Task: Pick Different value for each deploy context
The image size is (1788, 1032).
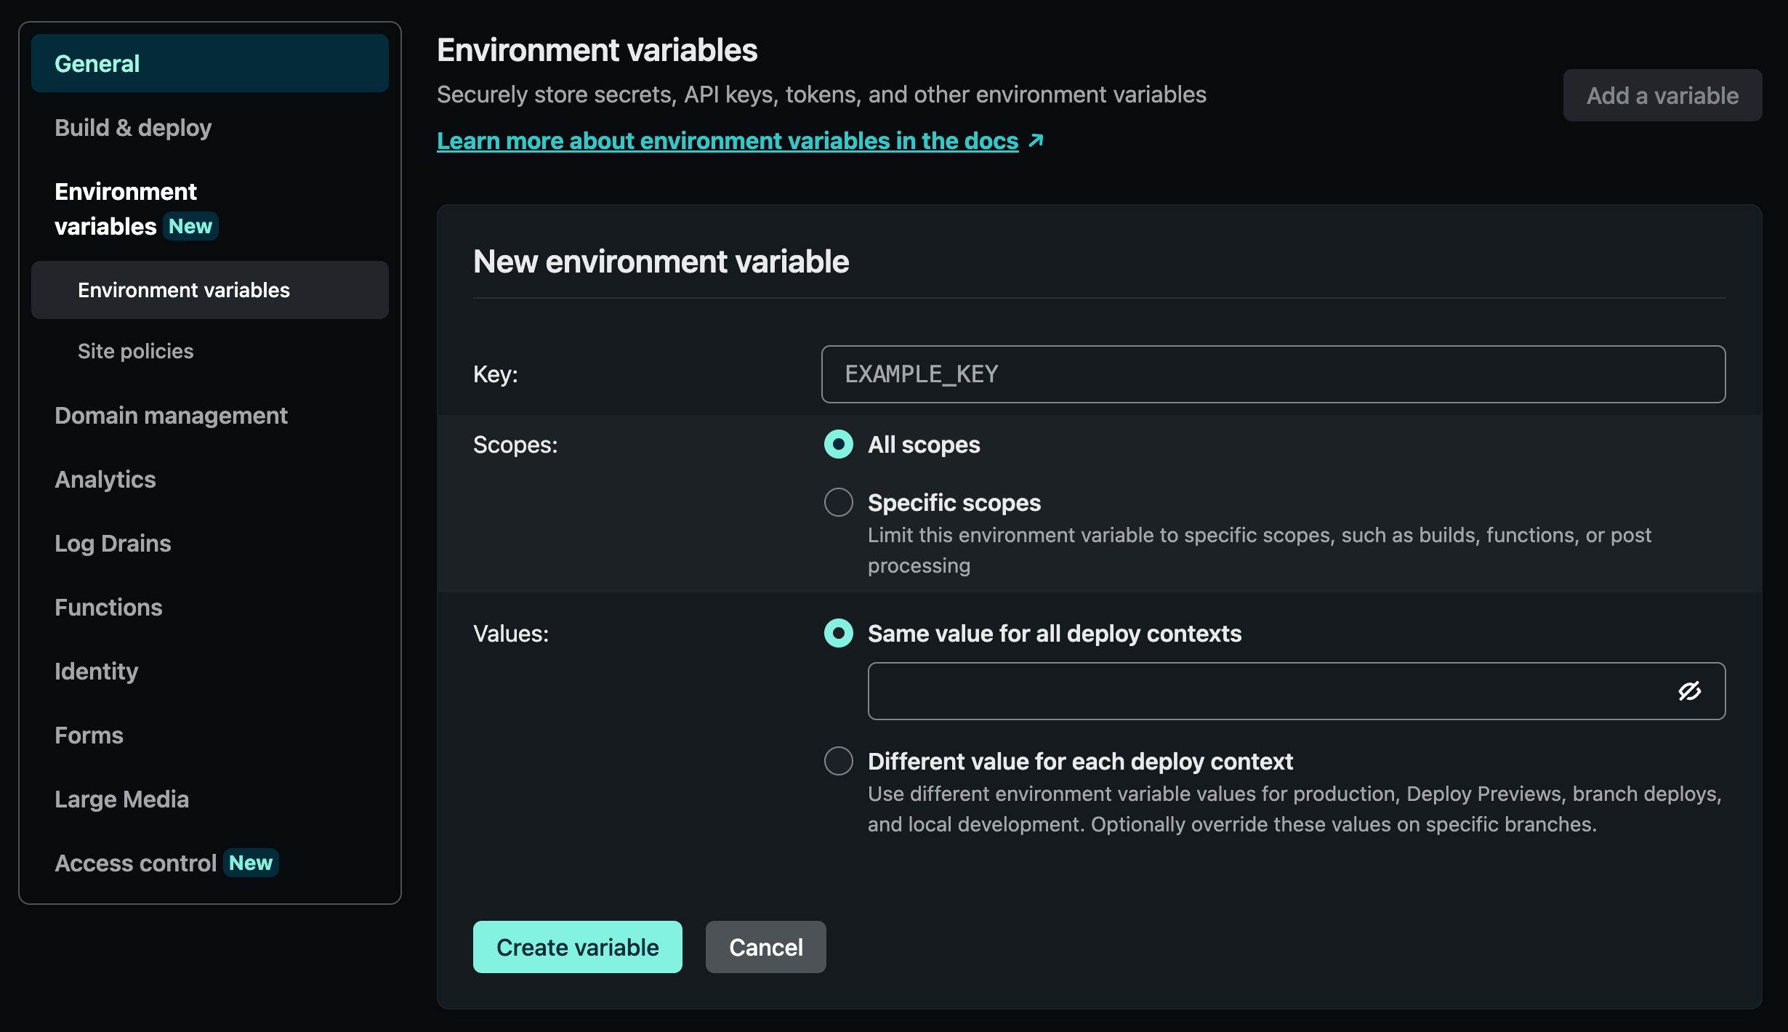Action: pos(838,761)
